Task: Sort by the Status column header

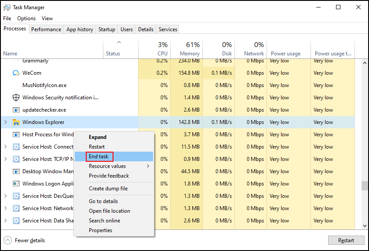Action: click(x=121, y=49)
